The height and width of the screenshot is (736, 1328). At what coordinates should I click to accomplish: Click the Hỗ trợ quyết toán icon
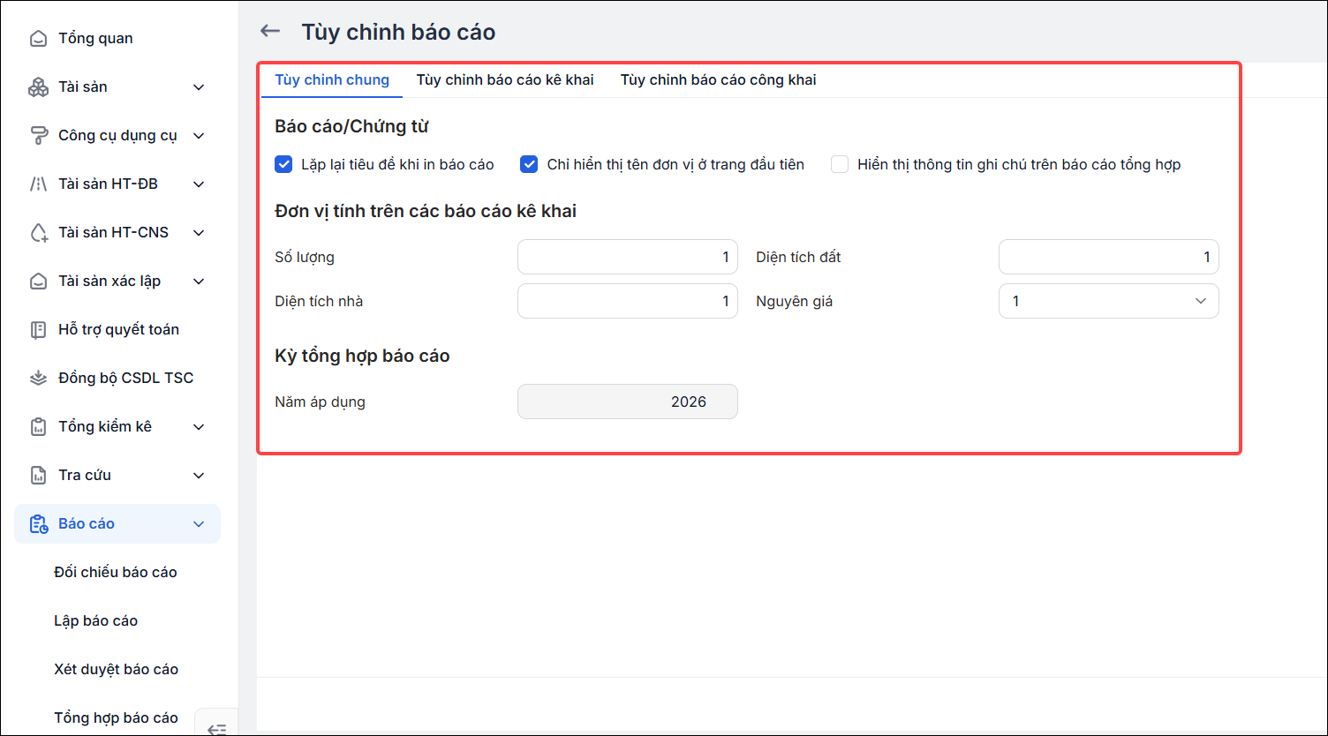(38, 329)
